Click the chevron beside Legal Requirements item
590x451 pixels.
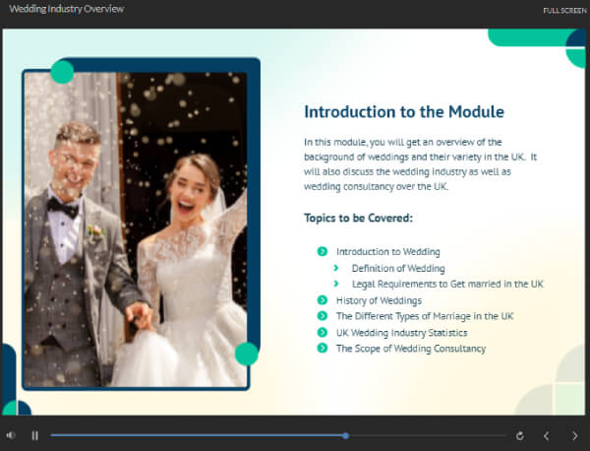tap(336, 284)
